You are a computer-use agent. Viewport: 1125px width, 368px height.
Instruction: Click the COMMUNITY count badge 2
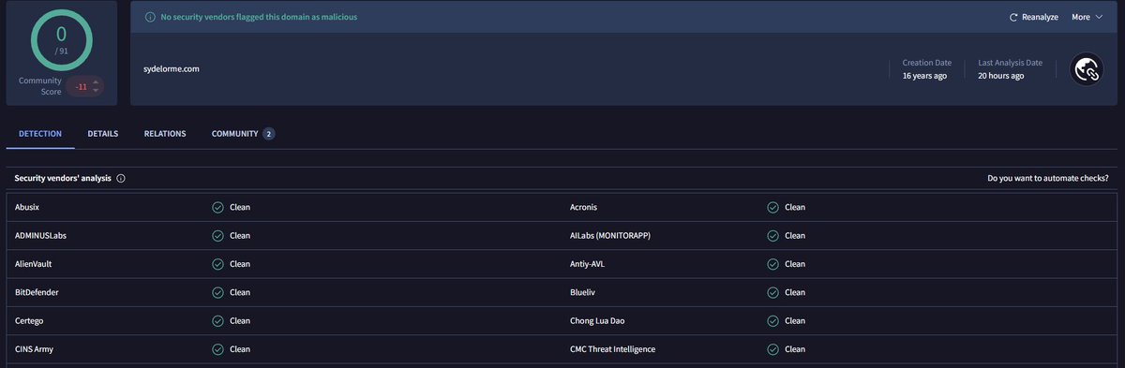268,134
